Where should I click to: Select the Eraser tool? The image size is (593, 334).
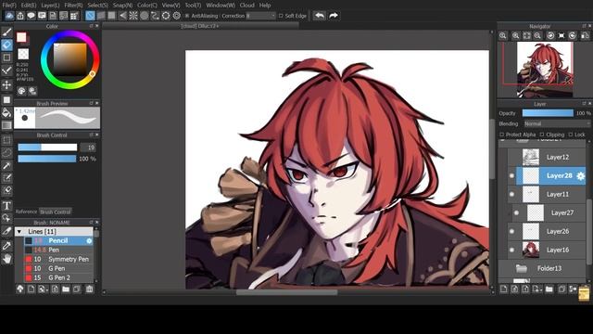(x=6, y=45)
